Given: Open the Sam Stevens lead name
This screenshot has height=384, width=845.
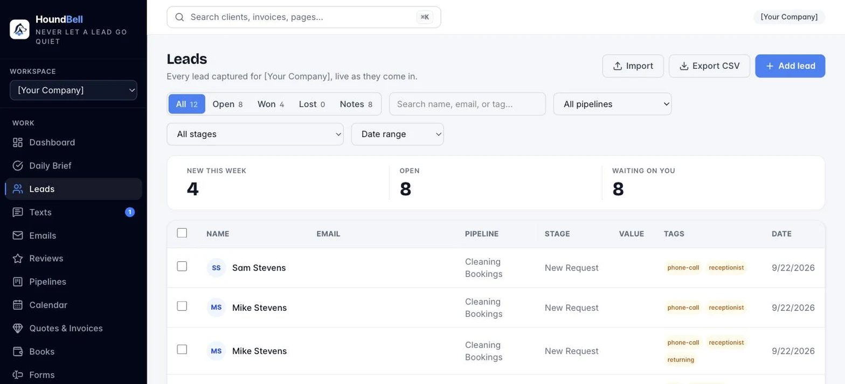Looking at the screenshot, I should [x=259, y=268].
